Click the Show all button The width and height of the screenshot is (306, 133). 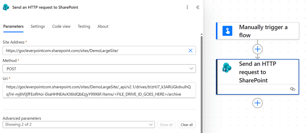click(x=166, y=125)
